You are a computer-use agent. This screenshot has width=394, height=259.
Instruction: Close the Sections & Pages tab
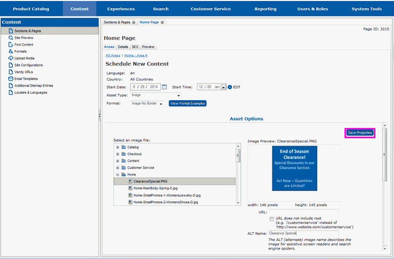[134, 22]
